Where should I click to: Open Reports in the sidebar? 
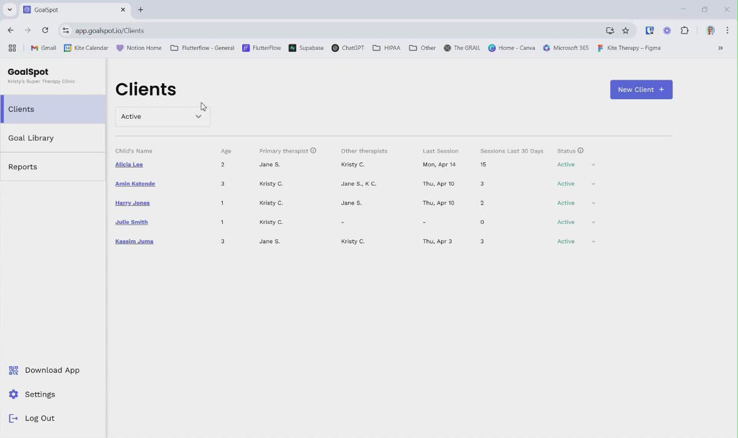click(x=53, y=167)
